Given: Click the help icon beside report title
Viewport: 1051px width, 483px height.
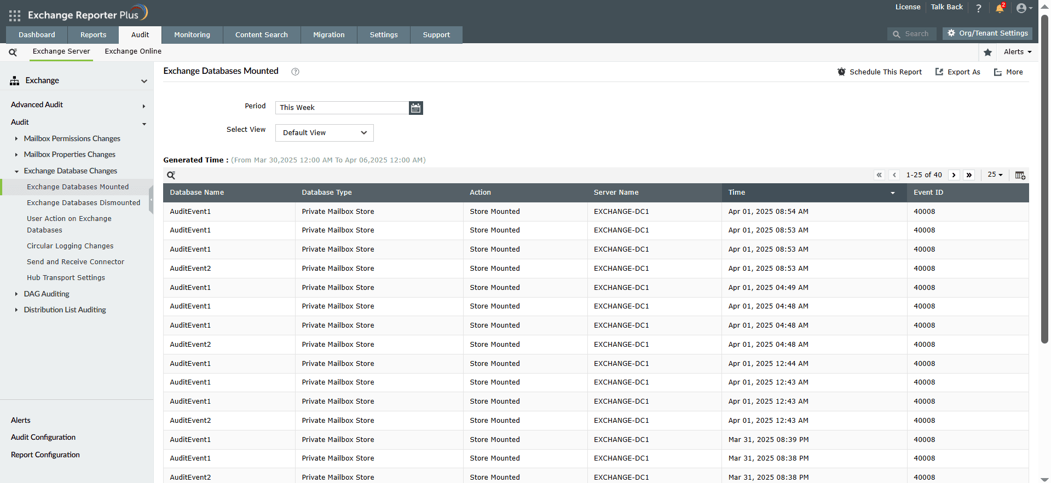Looking at the screenshot, I should click(296, 72).
